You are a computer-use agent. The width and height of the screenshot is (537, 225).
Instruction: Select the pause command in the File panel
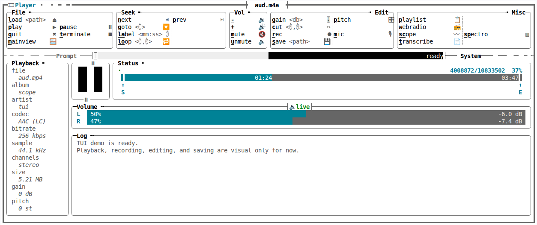click(68, 27)
